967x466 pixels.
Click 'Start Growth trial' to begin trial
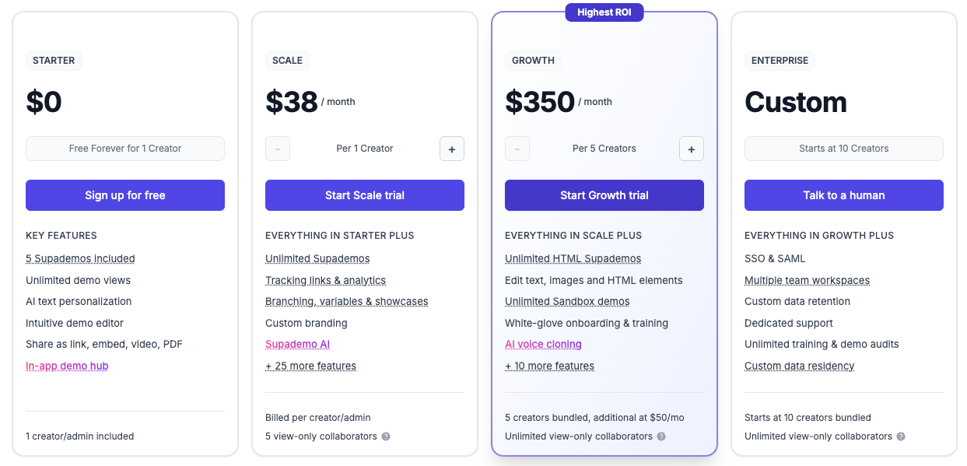604,195
